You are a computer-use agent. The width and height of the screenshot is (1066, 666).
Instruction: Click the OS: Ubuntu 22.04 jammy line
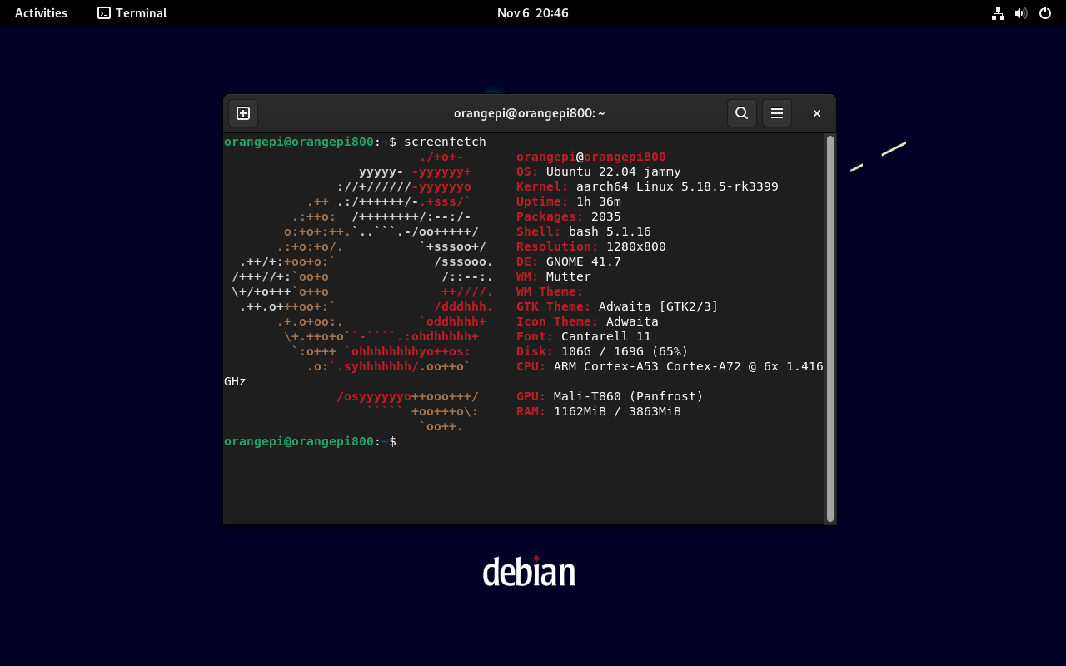pos(599,171)
